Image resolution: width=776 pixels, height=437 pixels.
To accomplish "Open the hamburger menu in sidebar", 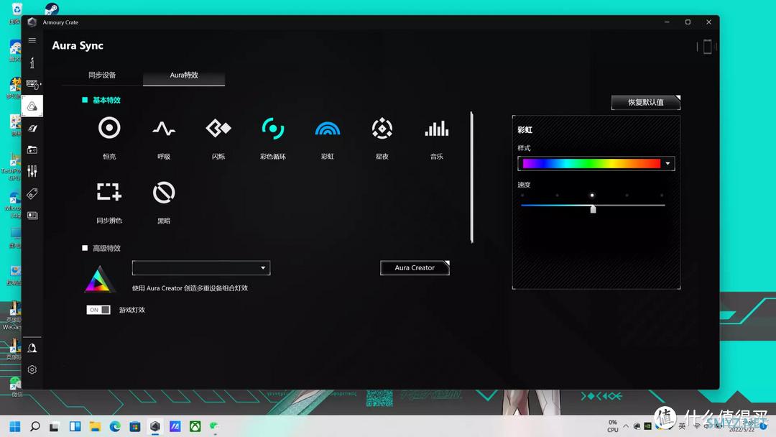I will tap(32, 40).
